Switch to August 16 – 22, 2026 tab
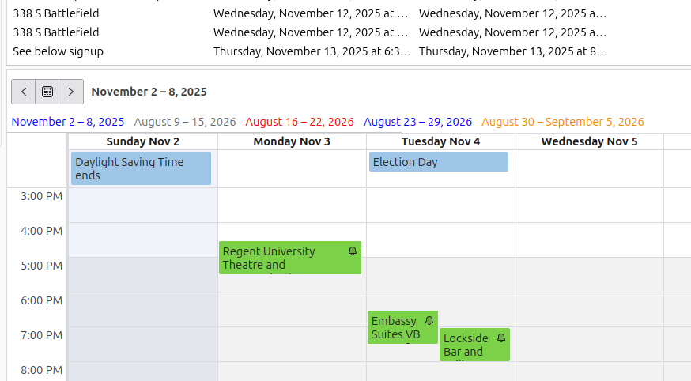The width and height of the screenshot is (691, 381). [300, 122]
